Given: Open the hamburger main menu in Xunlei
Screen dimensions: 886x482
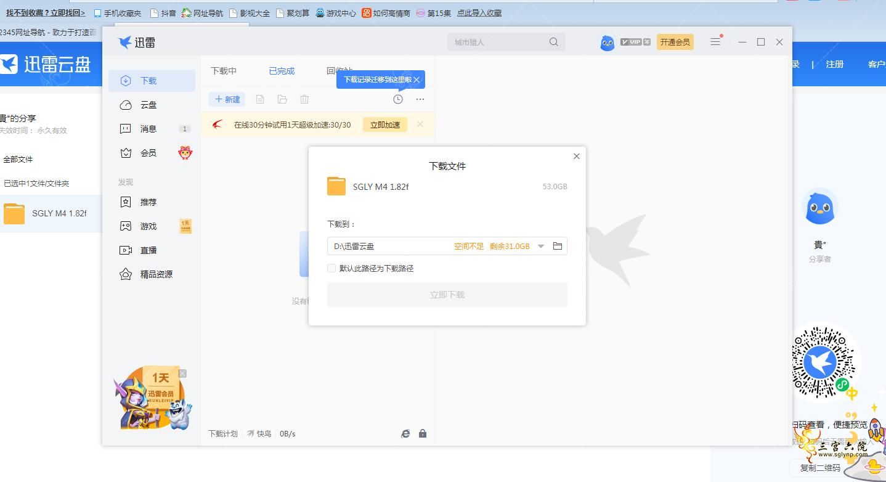Looking at the screenshot, I should pyautogui.click(x=715, y=41).
